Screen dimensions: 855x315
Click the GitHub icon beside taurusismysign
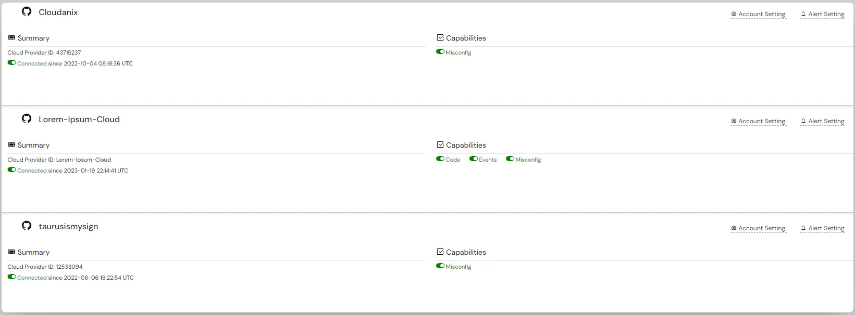(27, 226)
